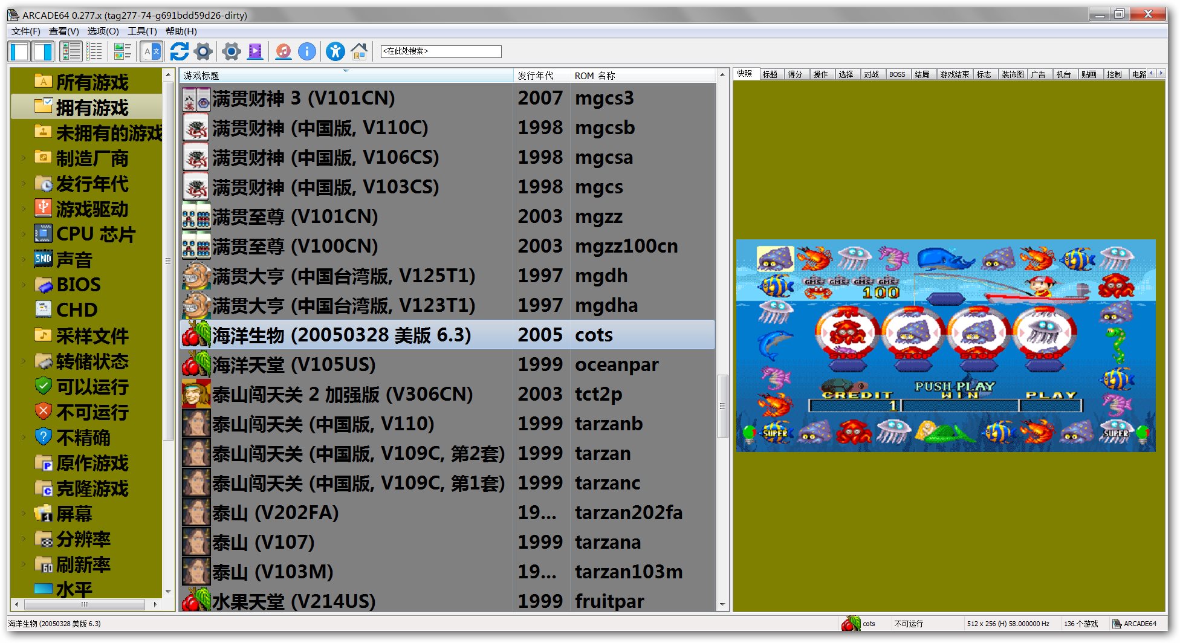Click the tab strip left scroll arrow

tap(1152, 74)
